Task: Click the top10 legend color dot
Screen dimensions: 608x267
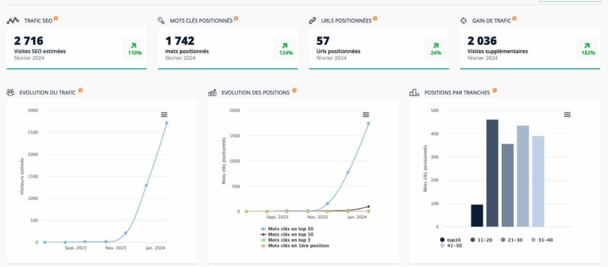Action: (442, 240)
